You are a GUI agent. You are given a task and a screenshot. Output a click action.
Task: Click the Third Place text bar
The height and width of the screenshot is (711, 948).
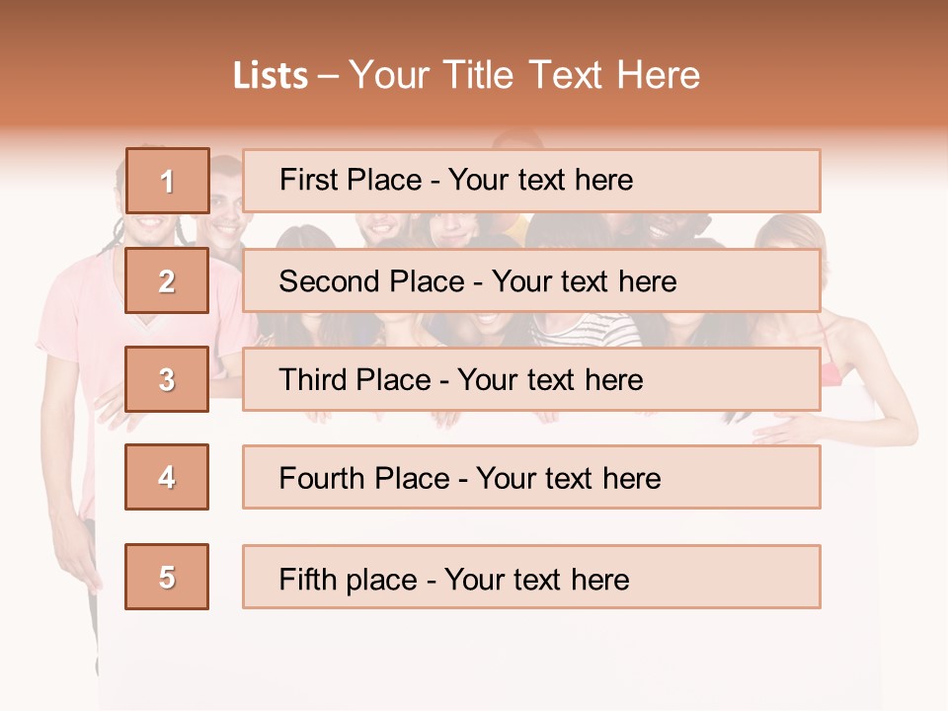tap(531, 379)
